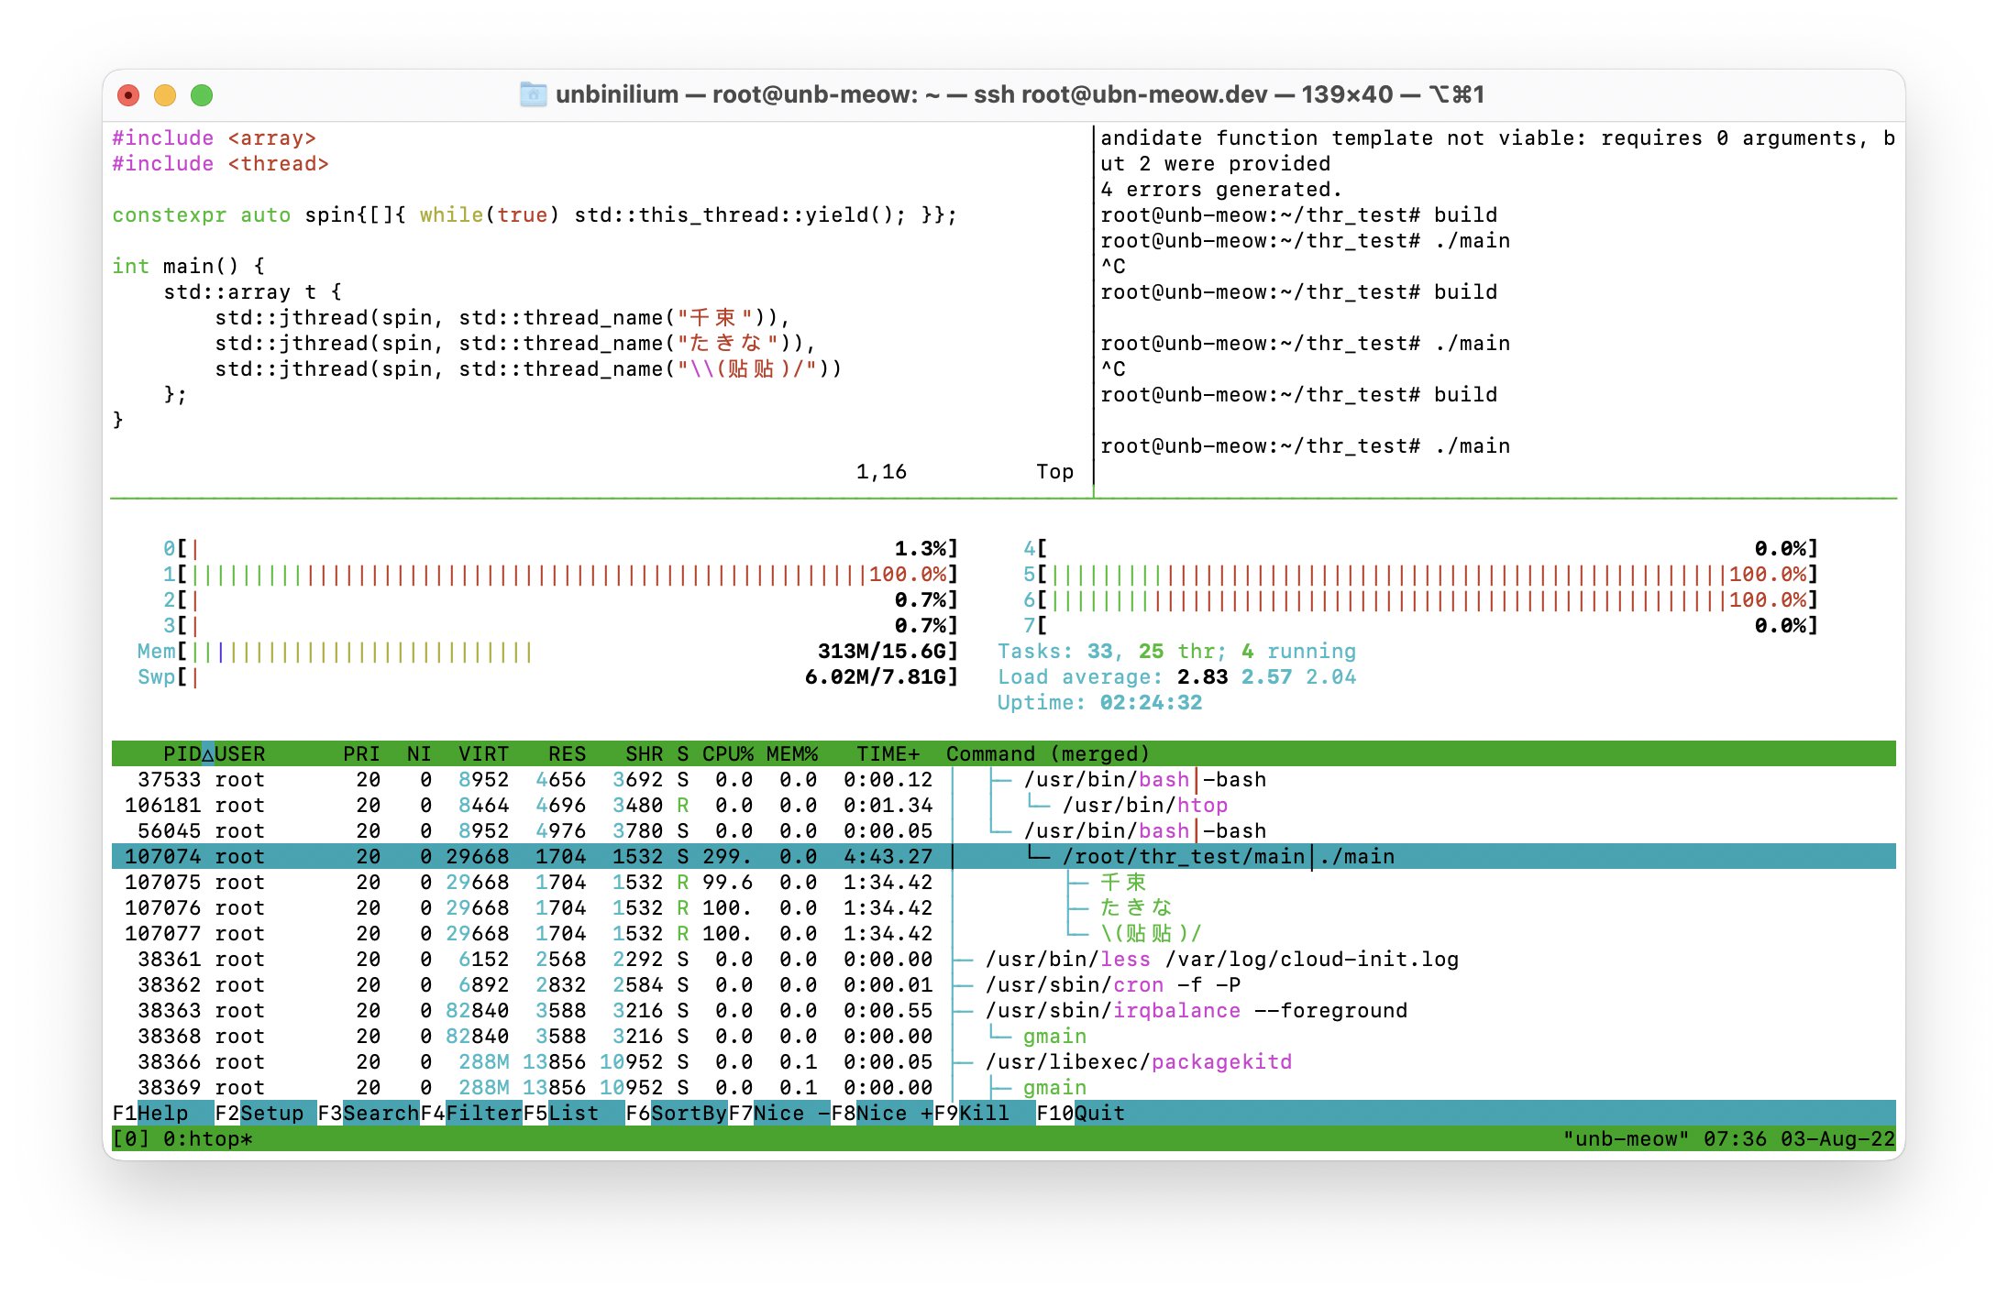
Task: Select the /root/thr_test/main process row 107074
Action: [1003, 856]
